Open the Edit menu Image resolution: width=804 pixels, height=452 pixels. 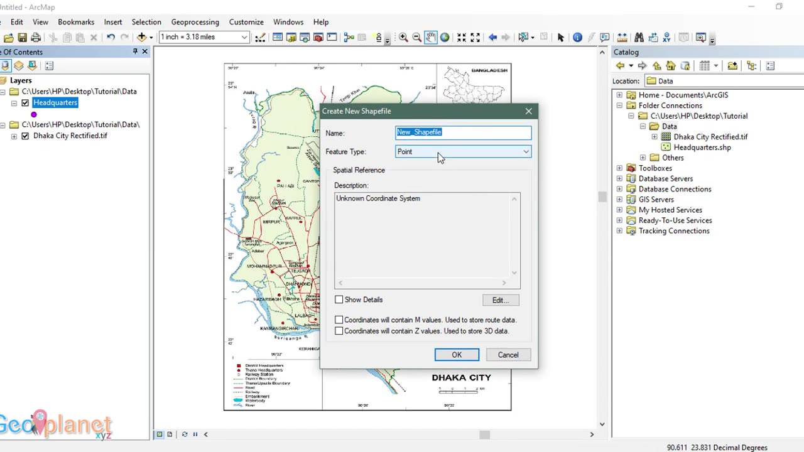click(x=17, y=22)
